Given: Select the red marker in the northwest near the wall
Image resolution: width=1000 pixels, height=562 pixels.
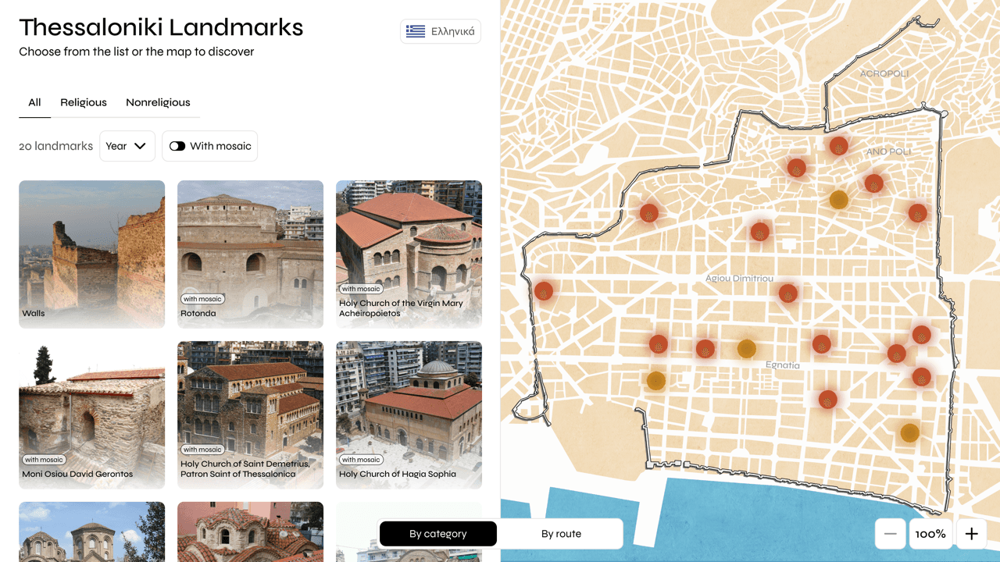Looking at the screenshot, I should [648, 213].
